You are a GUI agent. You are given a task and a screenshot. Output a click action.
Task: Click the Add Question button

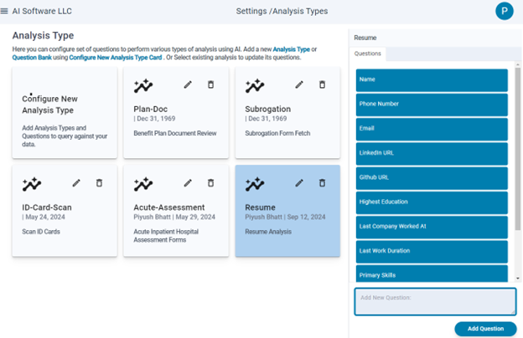[x=485, y=329]
